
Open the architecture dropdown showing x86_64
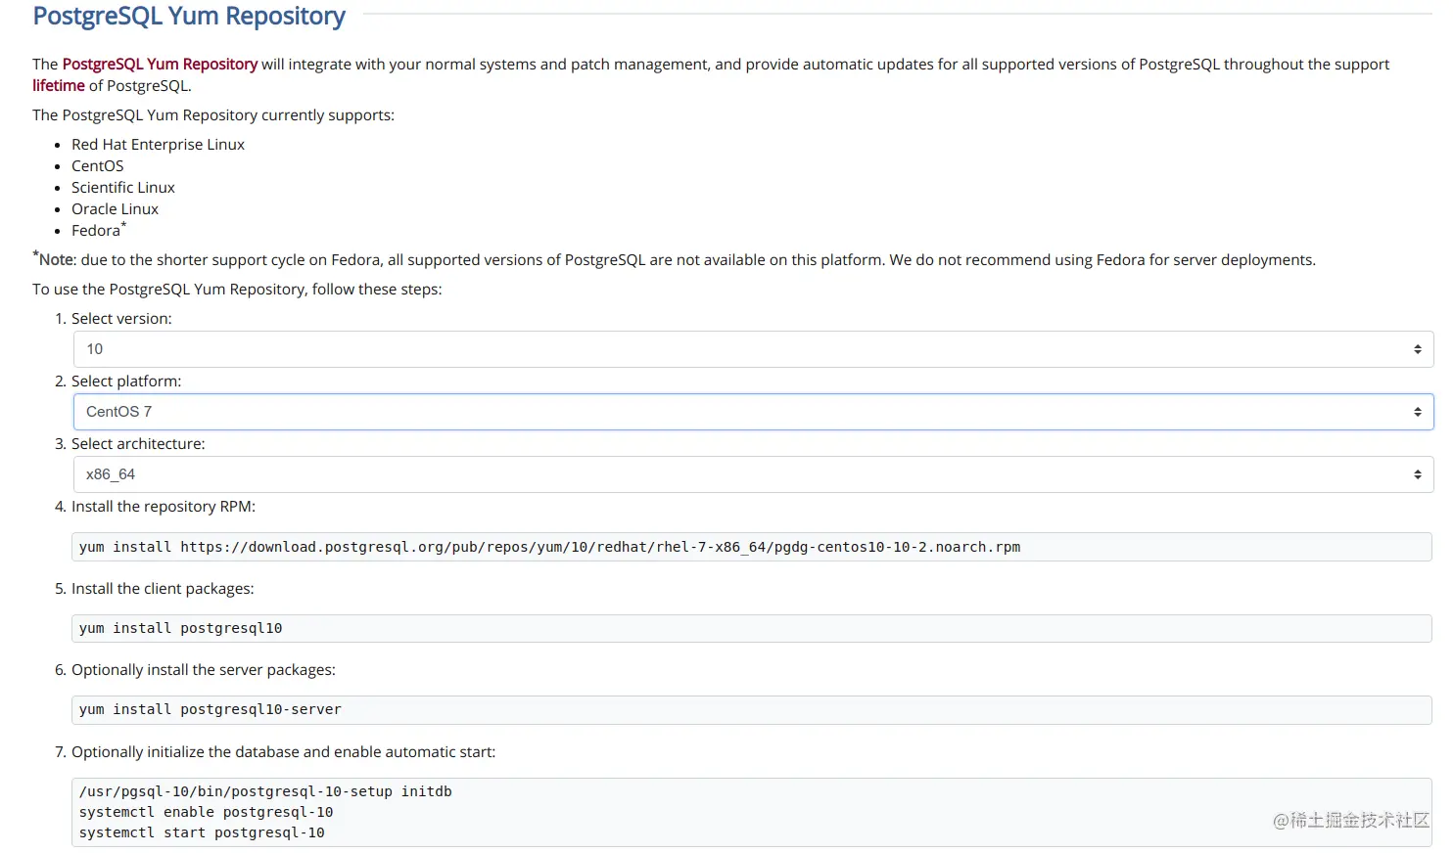[x=753, y=474]
